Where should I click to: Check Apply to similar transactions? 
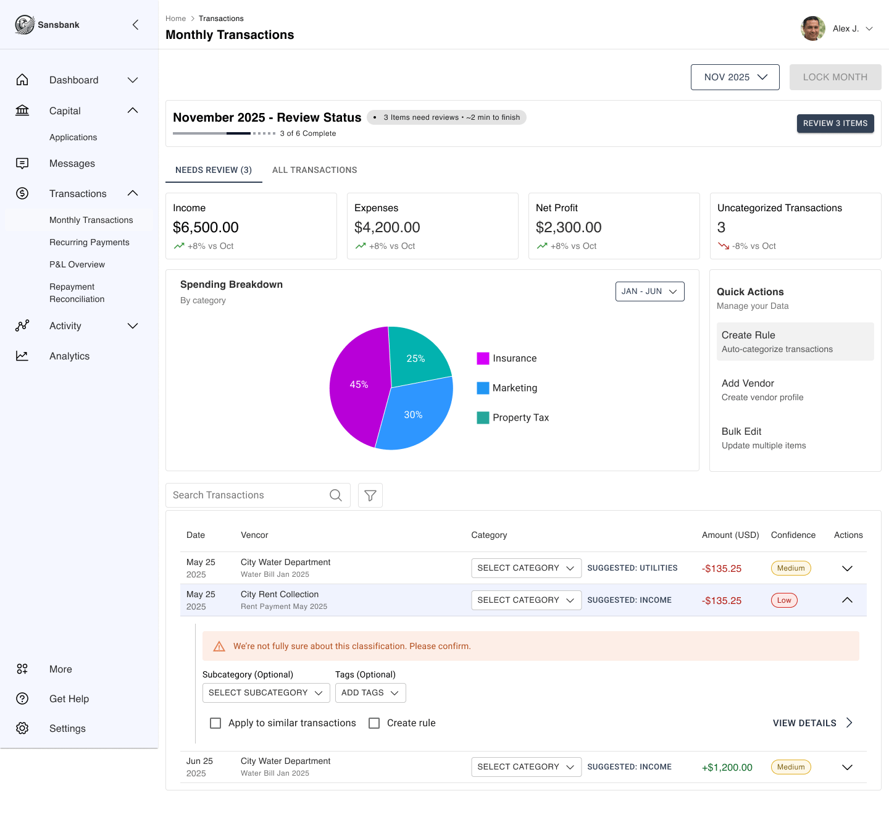215,723
